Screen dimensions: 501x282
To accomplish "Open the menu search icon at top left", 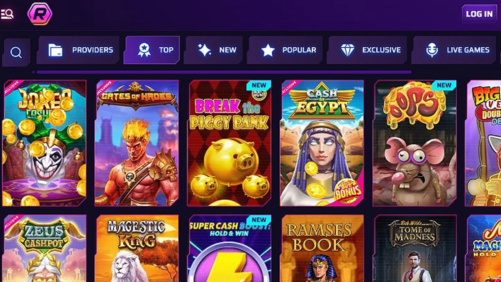I will pyautogui.click(x=7, y=14).
